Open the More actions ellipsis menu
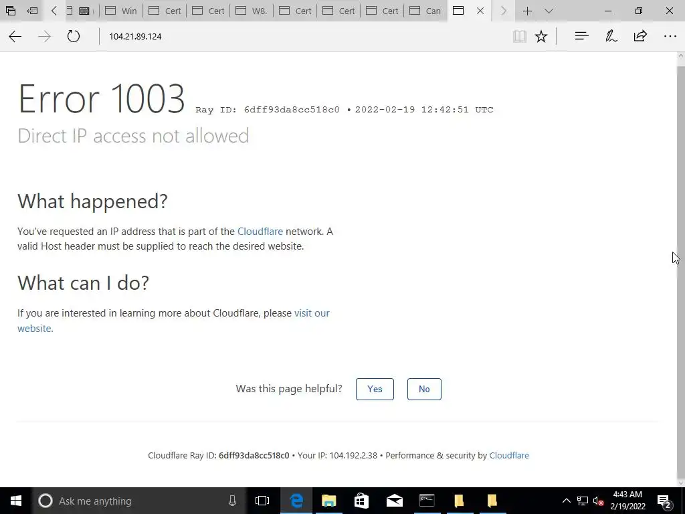Image resolution: width=685 pixels, height=514 pixels. point(670,36)
